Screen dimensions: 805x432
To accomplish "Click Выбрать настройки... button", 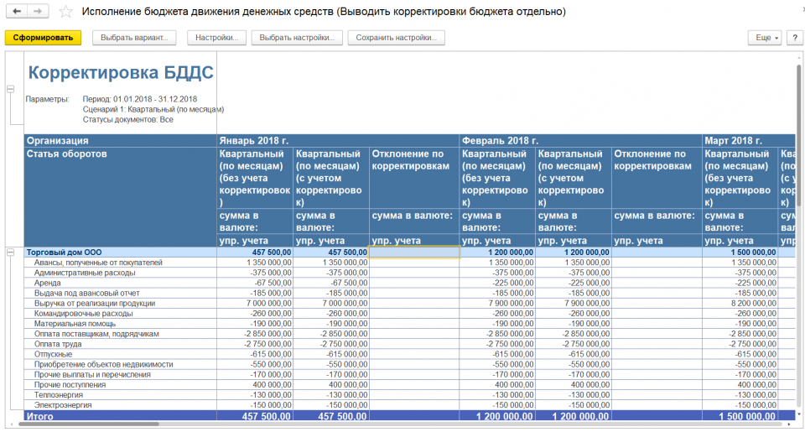I will pos(297,38).
